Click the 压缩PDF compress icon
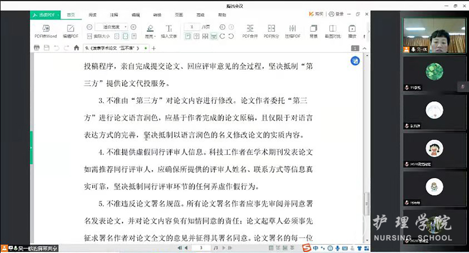This screenshot has height=253, width=469. click(x=293, y=31)
